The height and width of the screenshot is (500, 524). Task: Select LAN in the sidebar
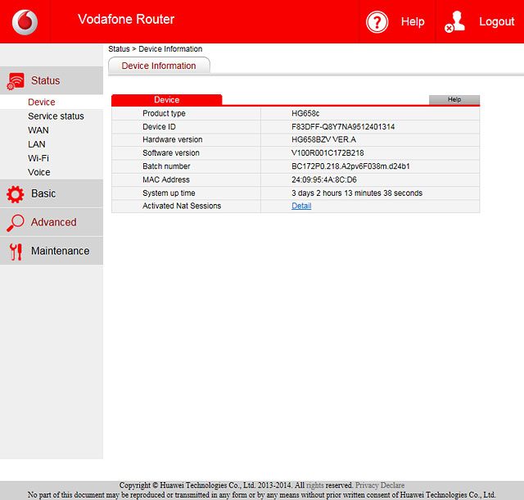click(x=36, y=144)
